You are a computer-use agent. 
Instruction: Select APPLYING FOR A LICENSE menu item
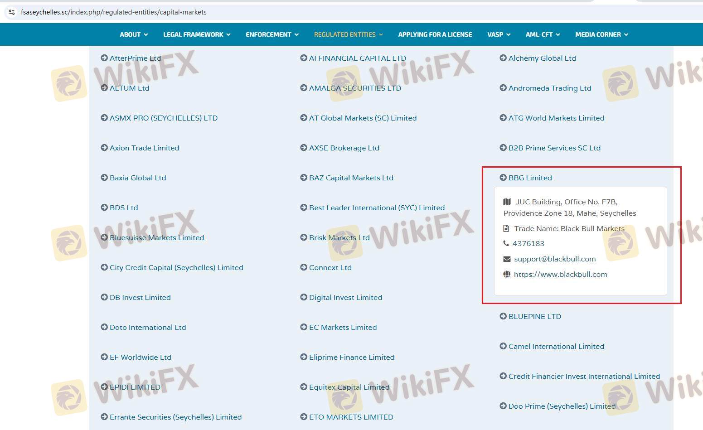point(435,34)
